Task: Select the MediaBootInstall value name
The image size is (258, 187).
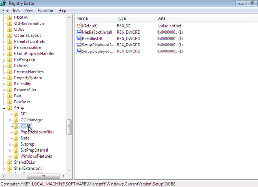Action: 97,32
